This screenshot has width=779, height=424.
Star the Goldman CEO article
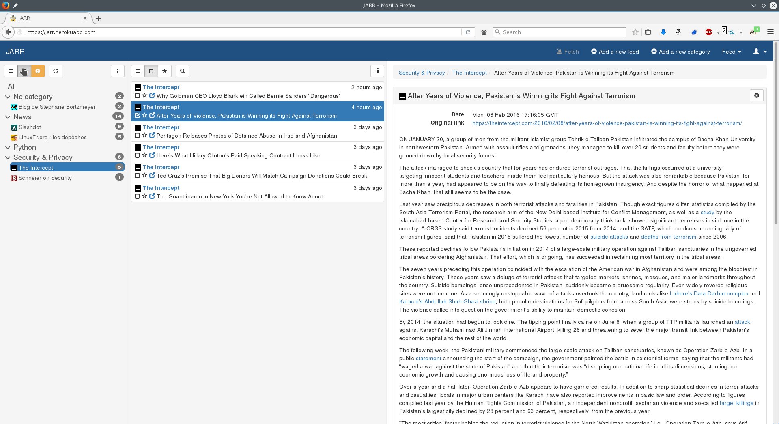click(x=144, y=96)
